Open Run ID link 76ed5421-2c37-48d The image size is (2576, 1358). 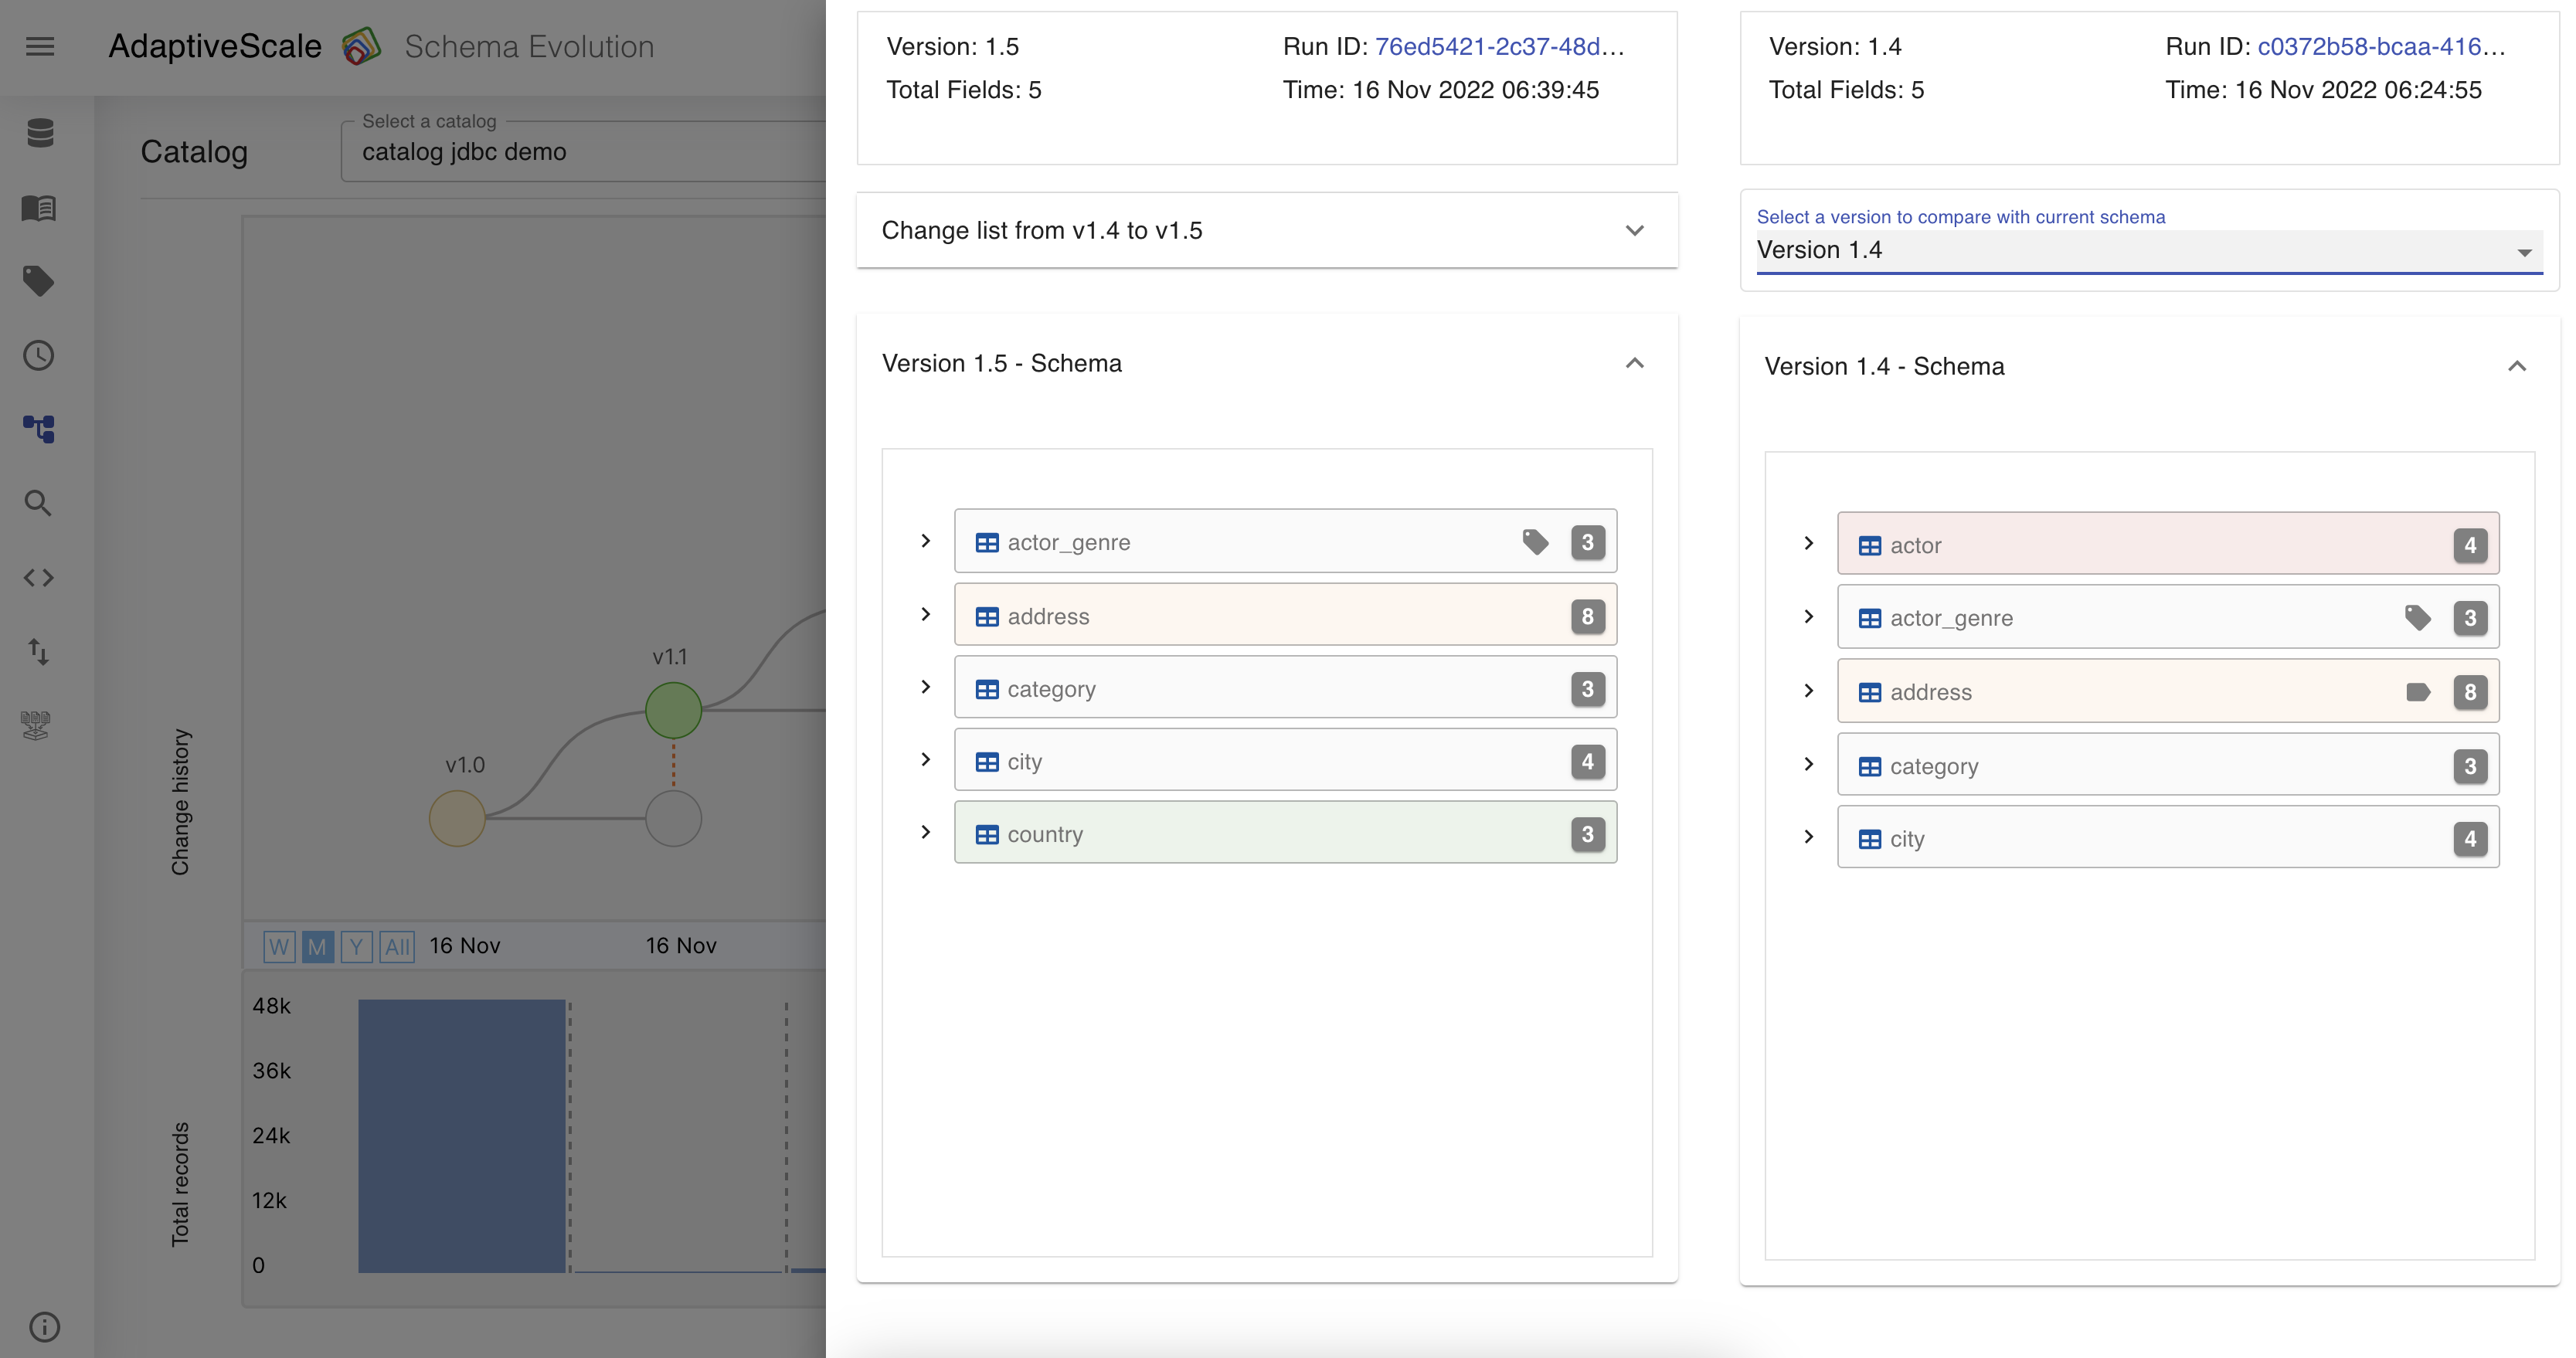click(x=1500, y=46)
